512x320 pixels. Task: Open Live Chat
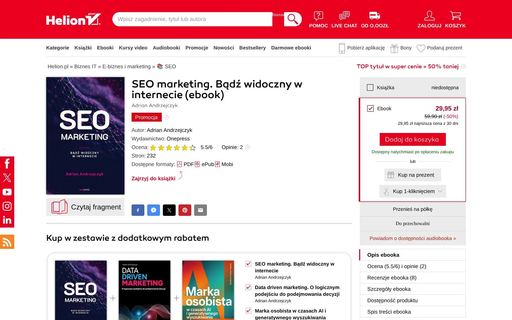coord(344,20)
